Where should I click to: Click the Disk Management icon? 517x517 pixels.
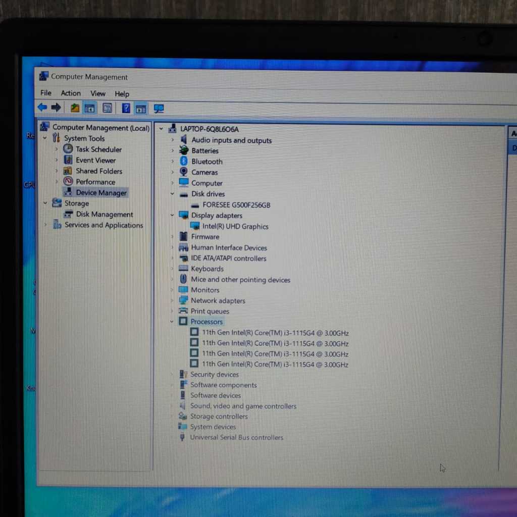click(x=68, y=214)
